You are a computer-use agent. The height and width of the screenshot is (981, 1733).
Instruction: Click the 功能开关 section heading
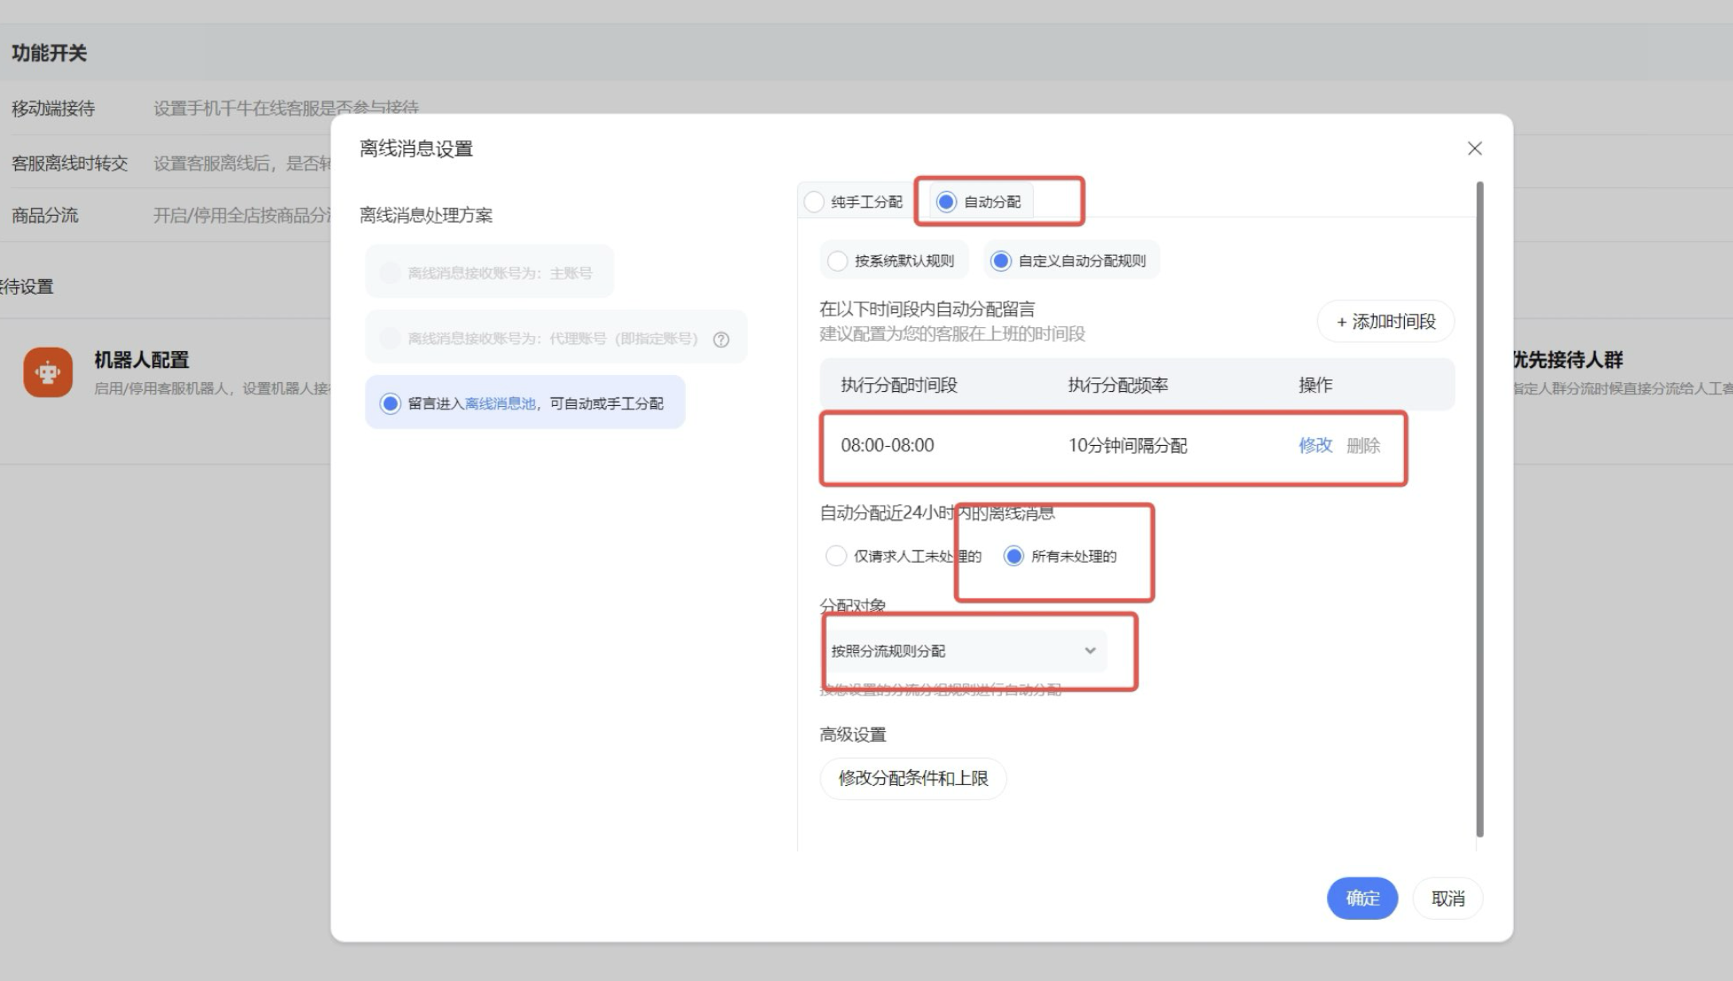(49, 53)
